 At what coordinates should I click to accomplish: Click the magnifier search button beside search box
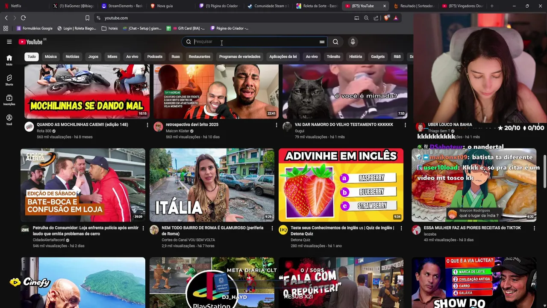point(335,41)
